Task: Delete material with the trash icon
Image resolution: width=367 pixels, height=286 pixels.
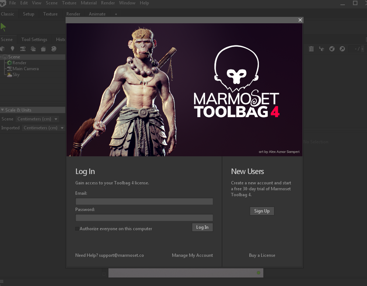Action: click(x=311, y=49)
